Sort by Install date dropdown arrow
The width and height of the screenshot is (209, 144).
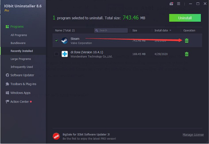170,31
